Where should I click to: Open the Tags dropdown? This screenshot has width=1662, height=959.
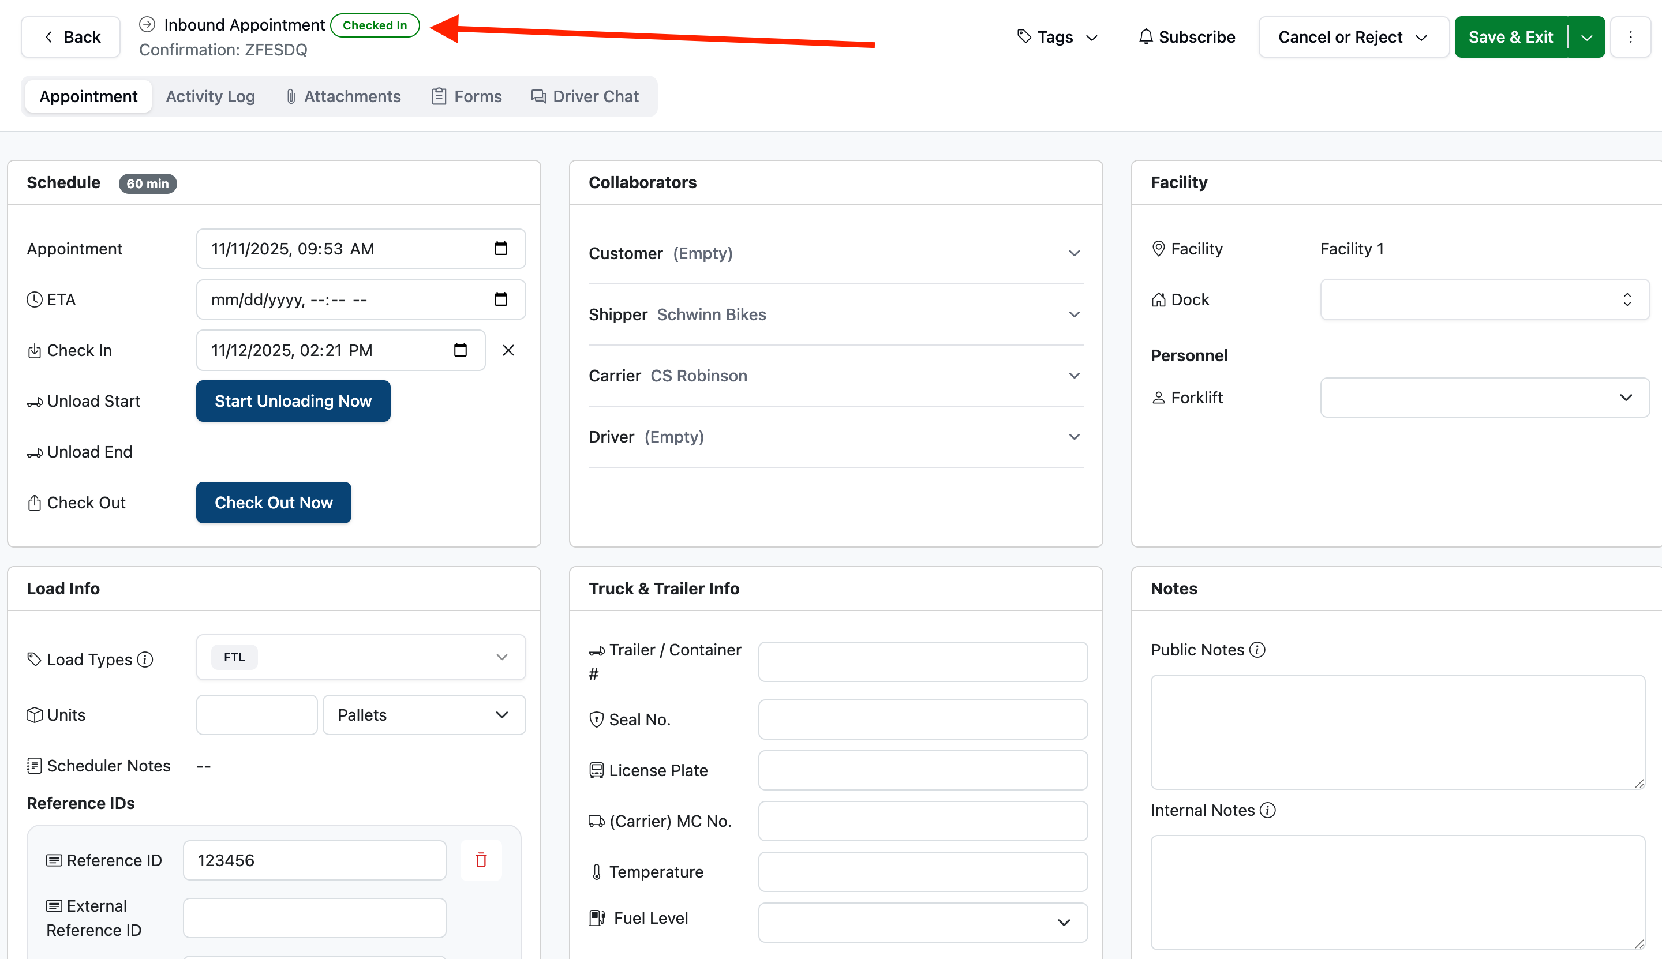point(1057,37)
